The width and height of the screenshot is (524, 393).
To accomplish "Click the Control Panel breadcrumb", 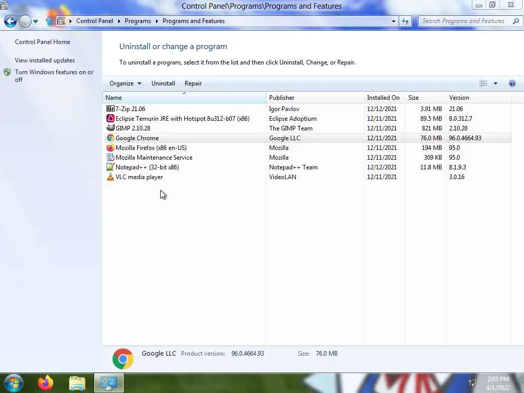I will (95, 20).
